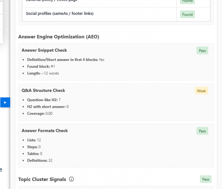The image size is (222, 189).
Task: Click the Lists: 12 item
Action: pos(34,140)
